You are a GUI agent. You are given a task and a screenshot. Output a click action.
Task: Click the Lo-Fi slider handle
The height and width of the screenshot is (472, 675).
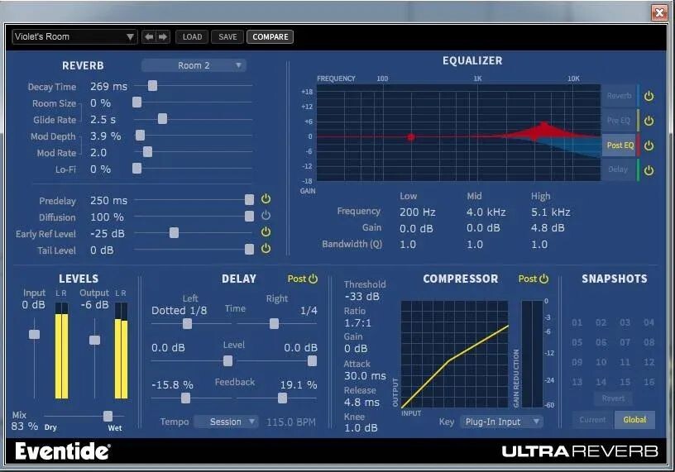point(136,169)
